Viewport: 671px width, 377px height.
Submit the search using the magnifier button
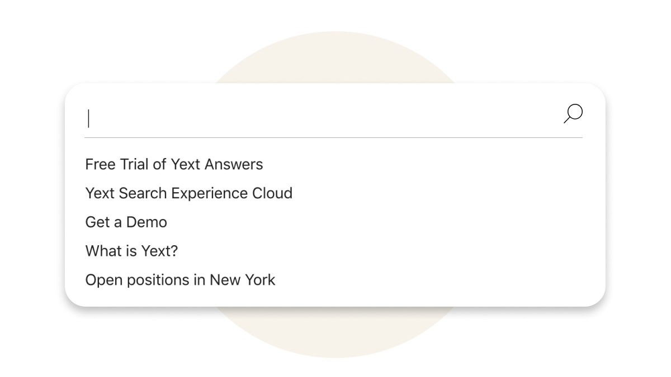tap(573, 113)
